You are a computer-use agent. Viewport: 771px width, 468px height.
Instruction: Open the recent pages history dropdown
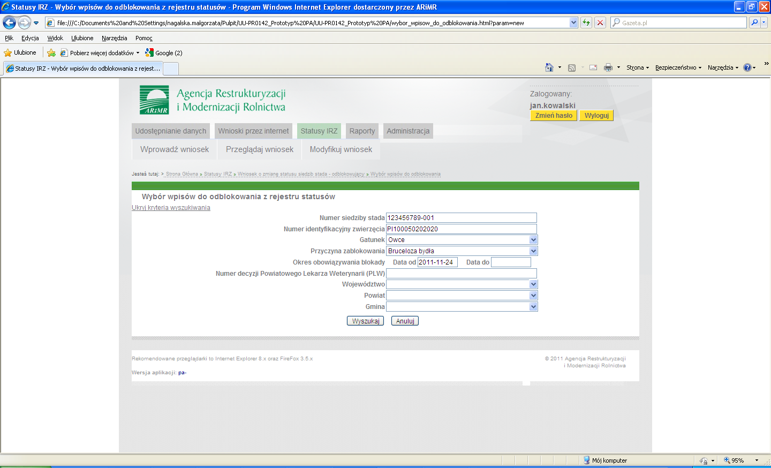(36, 23)
